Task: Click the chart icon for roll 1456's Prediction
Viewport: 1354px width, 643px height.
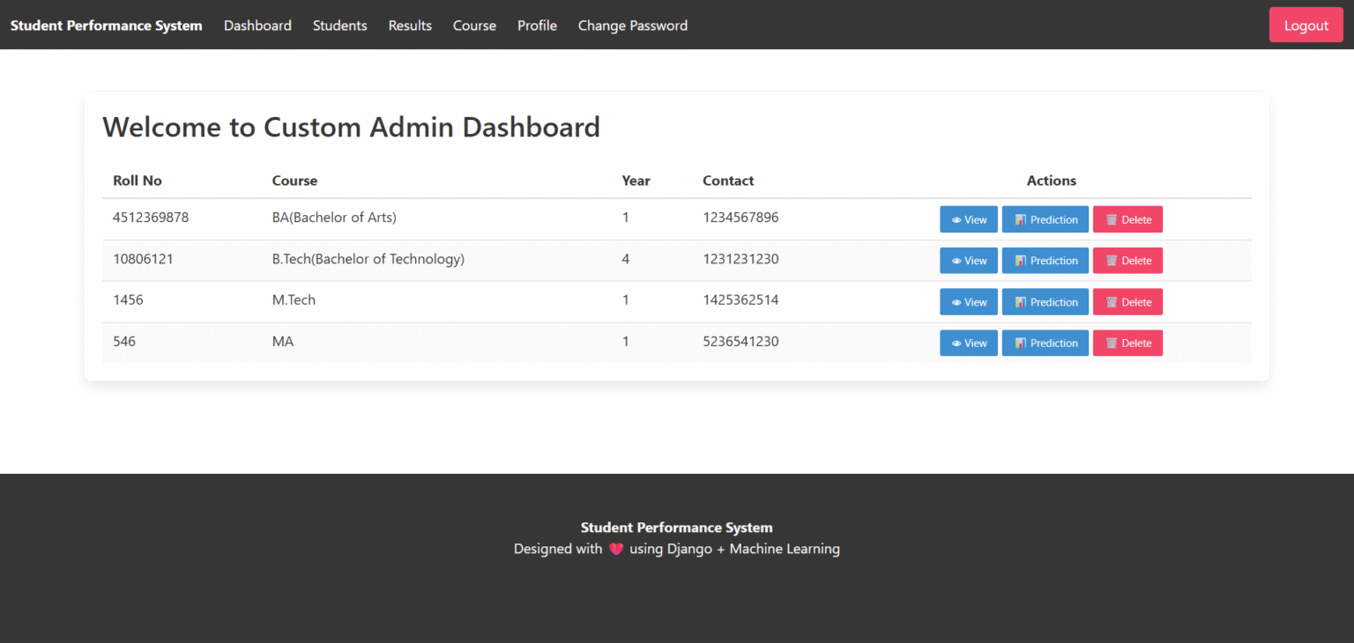Action: [1021, 302]
